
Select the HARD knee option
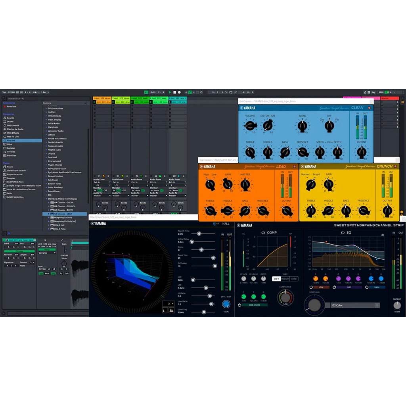coord(294,279)
